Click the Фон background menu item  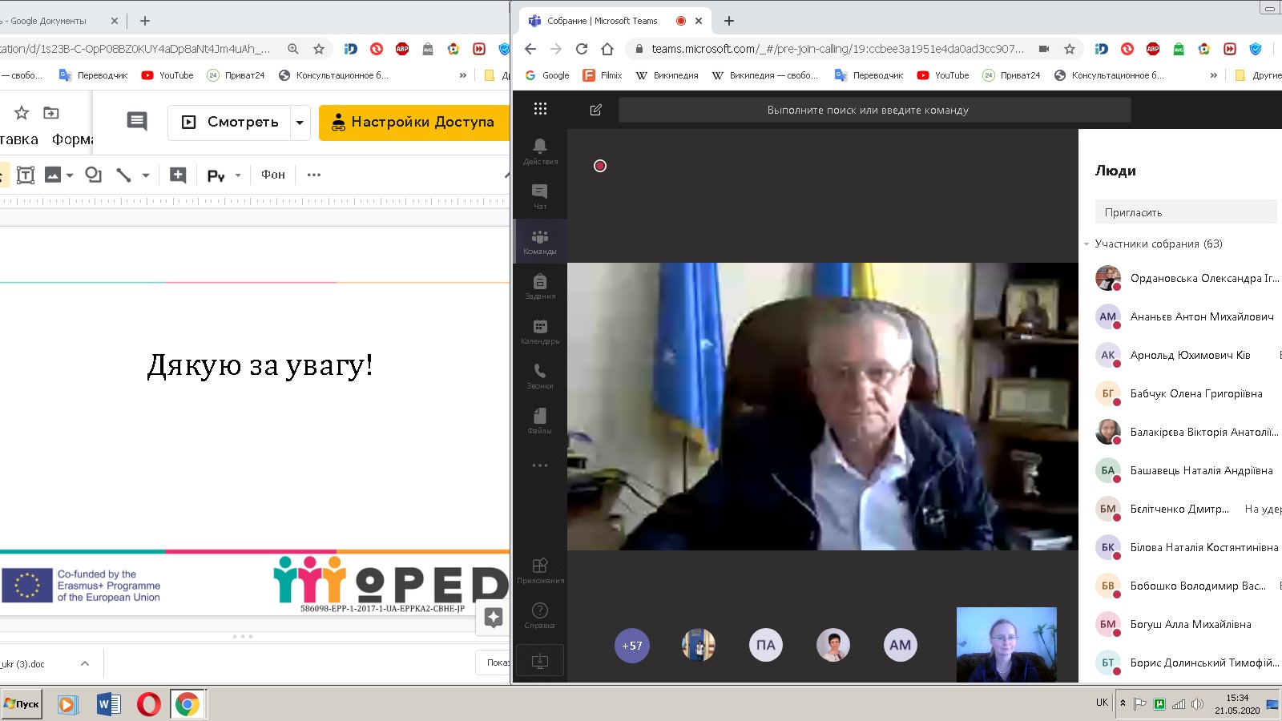click(272, 175)
